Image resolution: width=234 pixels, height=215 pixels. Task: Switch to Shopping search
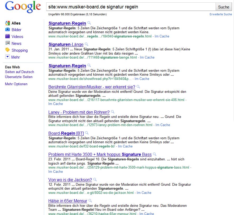(20, 50)
